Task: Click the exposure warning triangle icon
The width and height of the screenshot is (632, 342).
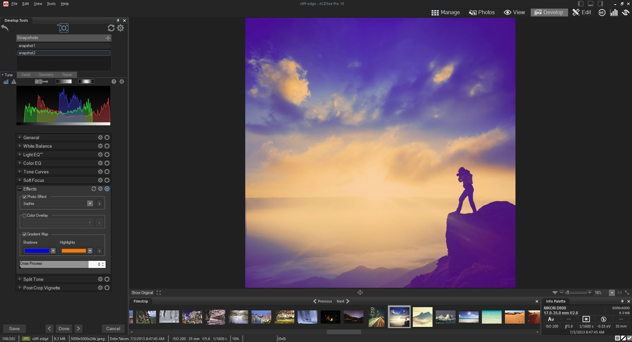Action: (x=14, y=82)
